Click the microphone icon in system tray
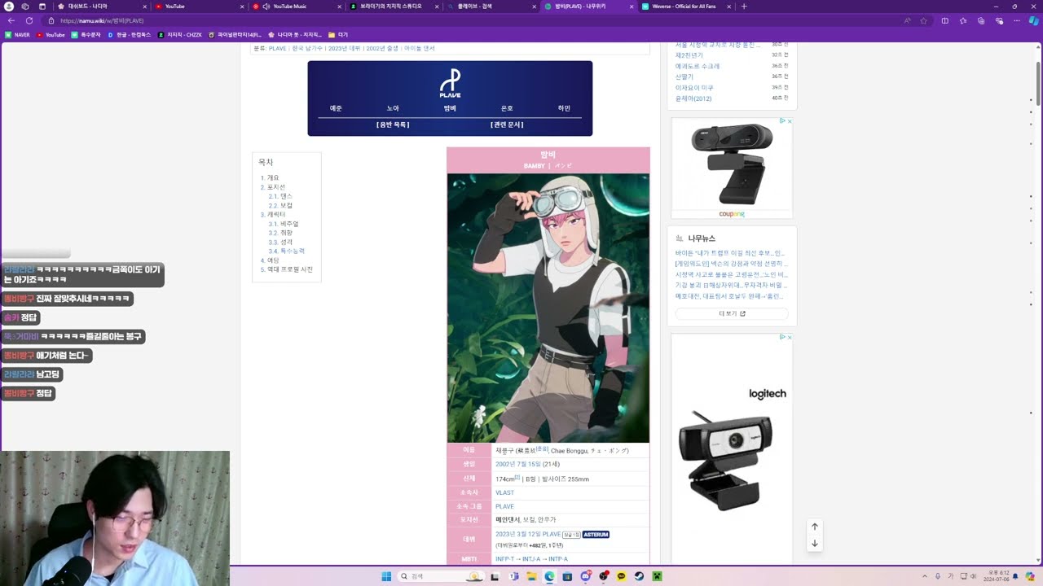Image resolution: width=1043 pixels, height=586 pixels. click(x=937, y=576)
